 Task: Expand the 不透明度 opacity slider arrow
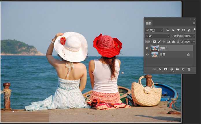point(194,36)
